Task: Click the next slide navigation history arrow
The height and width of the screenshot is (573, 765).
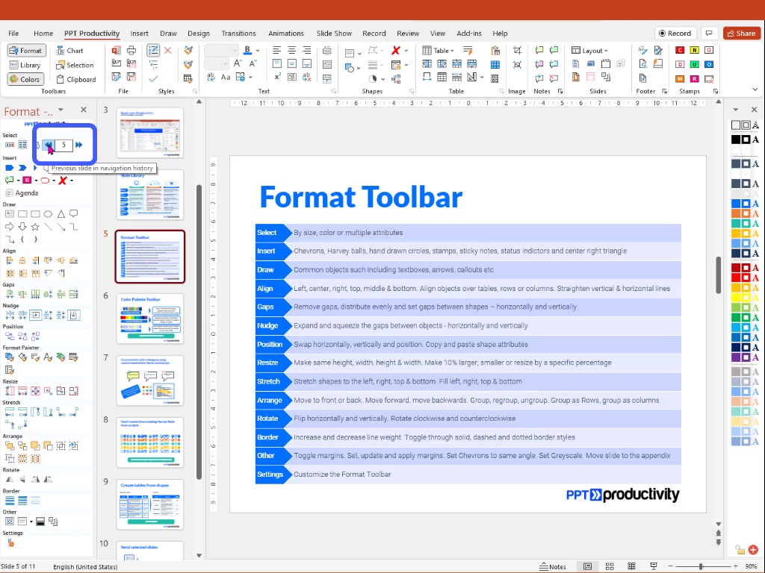Action: 79,145
